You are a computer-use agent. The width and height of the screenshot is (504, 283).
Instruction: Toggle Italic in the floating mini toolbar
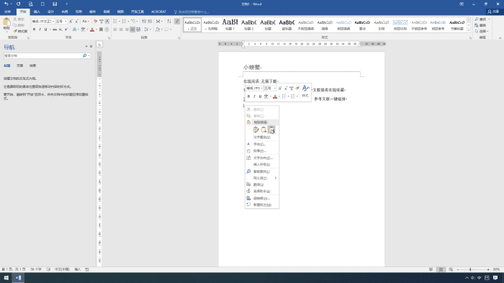pos(254,96)
